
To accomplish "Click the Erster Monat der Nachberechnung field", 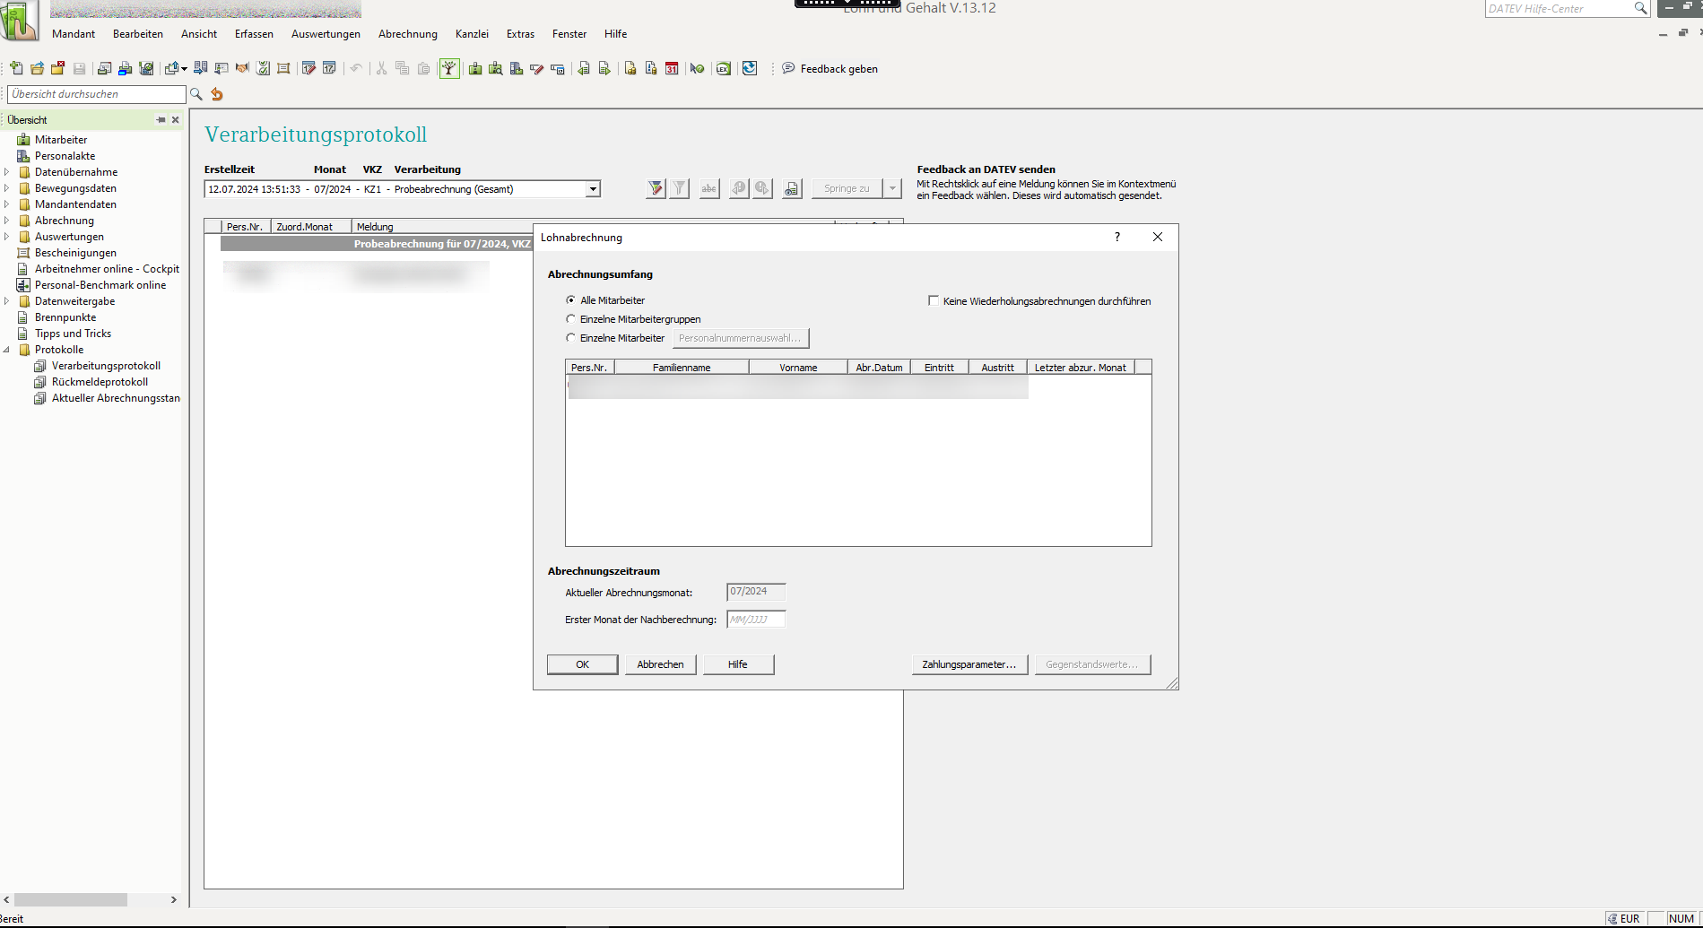I will point(755,620).
